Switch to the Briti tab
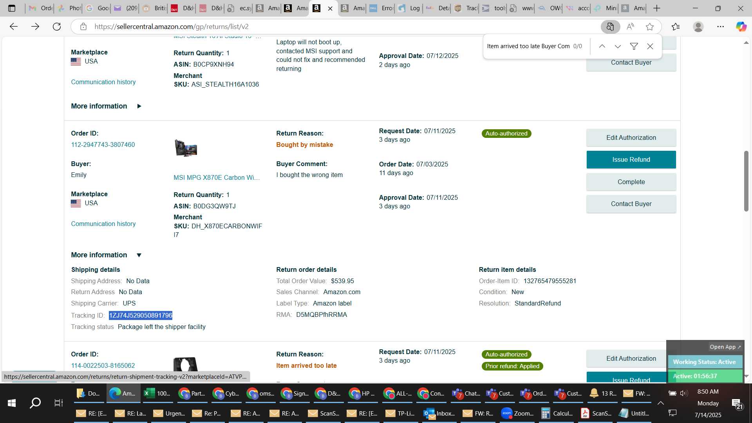The height and width of the screenshot is (423, 752). click(154, 8)
